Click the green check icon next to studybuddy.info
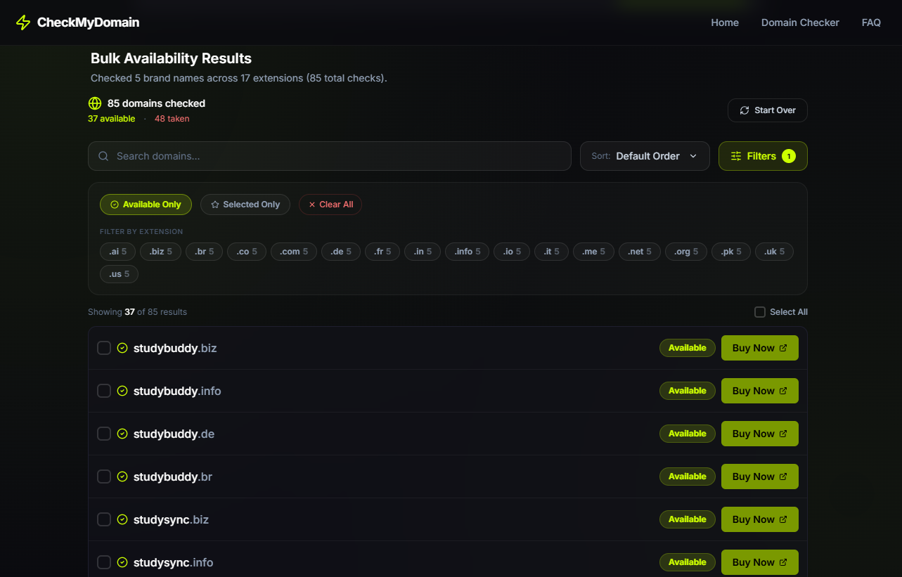 point(122,391)
